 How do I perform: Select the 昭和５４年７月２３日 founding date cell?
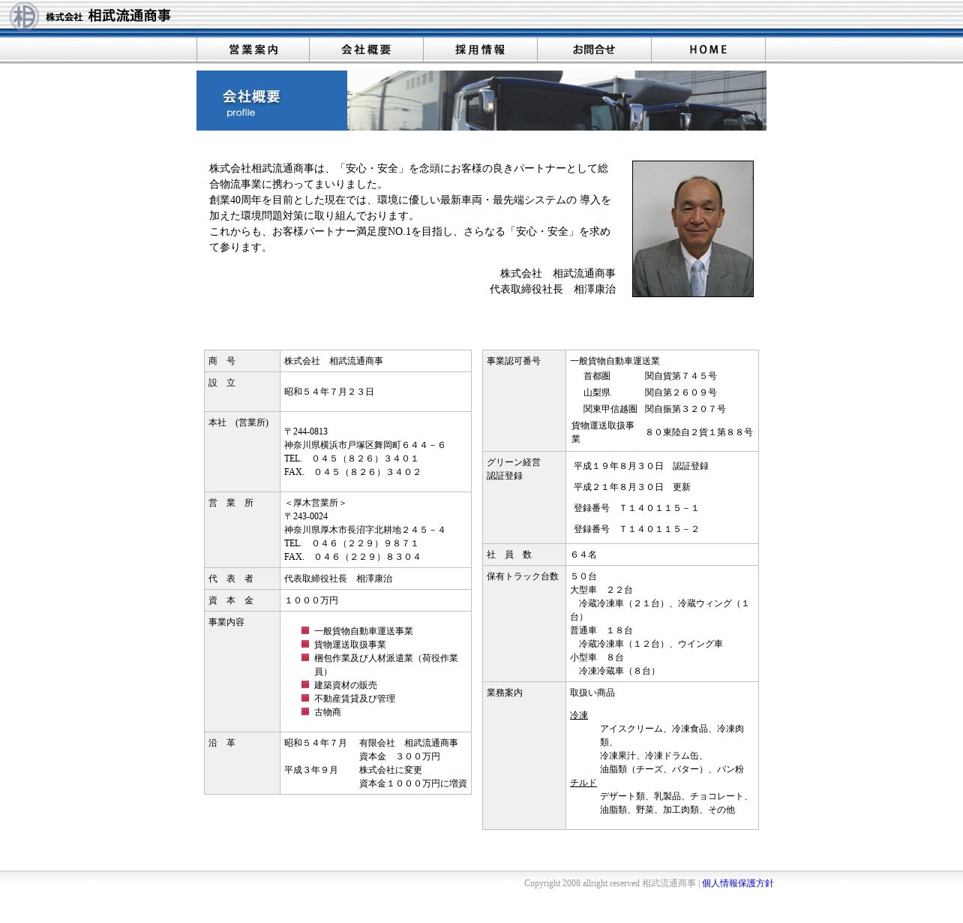[x=376, y=392]
